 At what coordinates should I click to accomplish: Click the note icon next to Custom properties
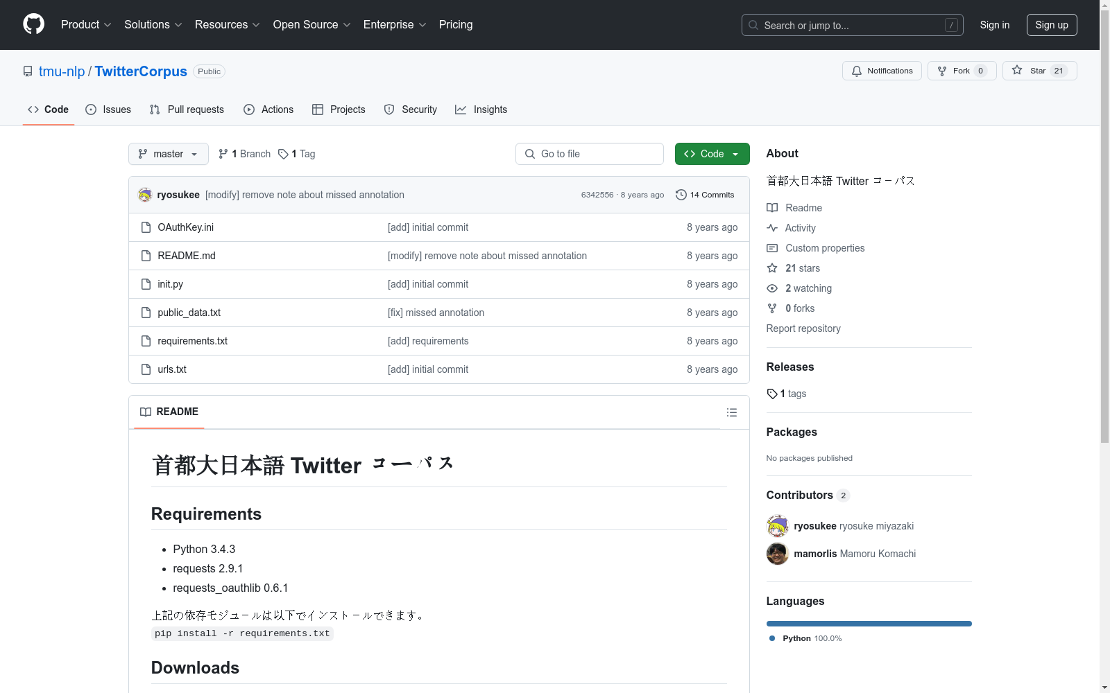pos(772,248)
